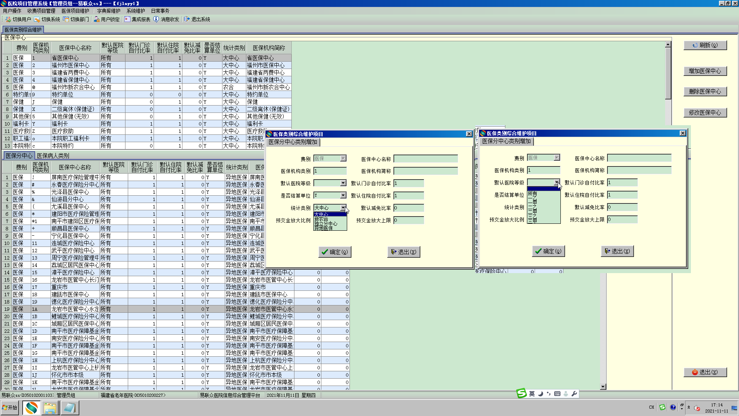The image size is (739, 416).
Task: Select 异地医保 from 统计类别 list
Action: tap(323, 228)
